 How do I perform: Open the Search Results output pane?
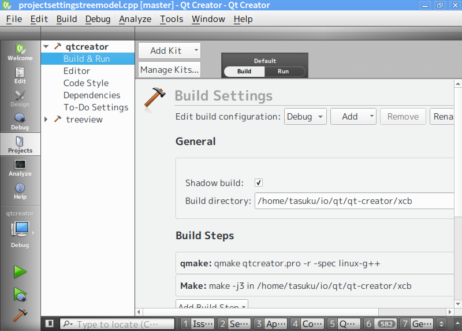234,324
